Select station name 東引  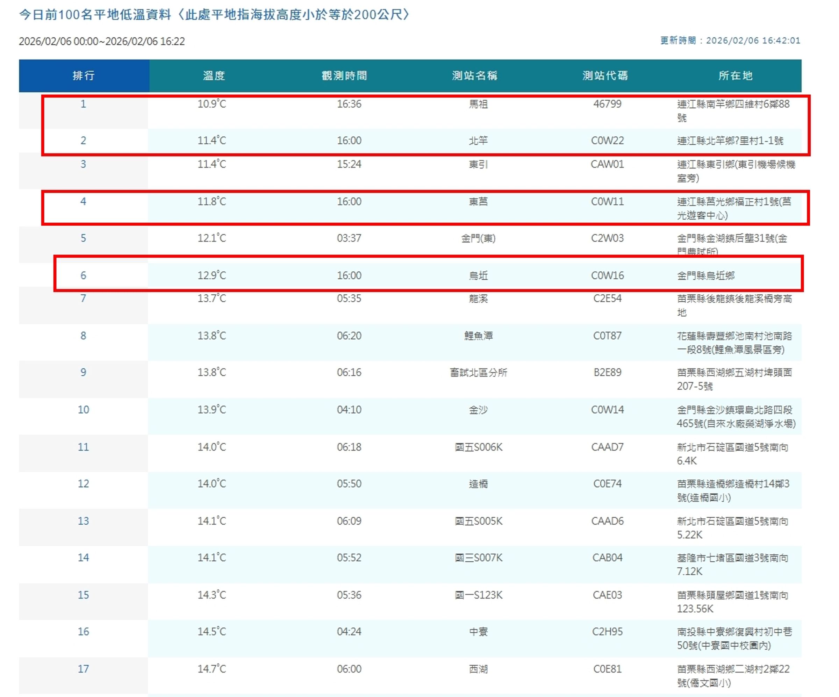(x=478, y=164)
